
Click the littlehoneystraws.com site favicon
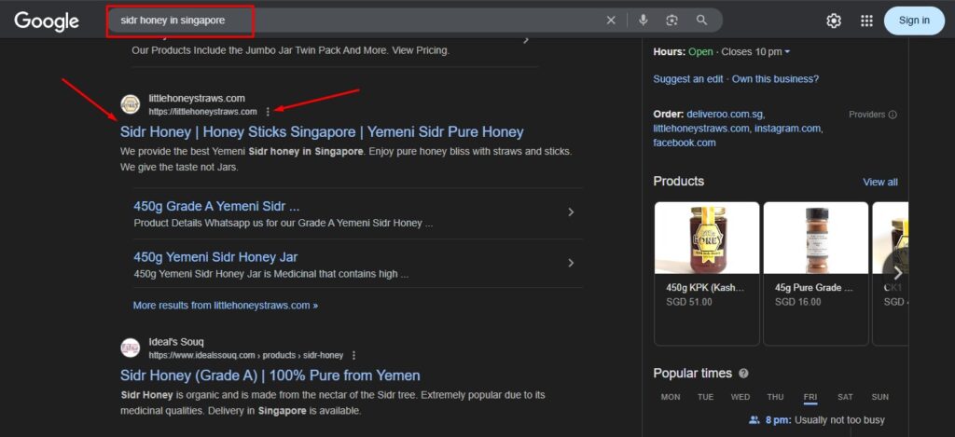click(131, 104)
